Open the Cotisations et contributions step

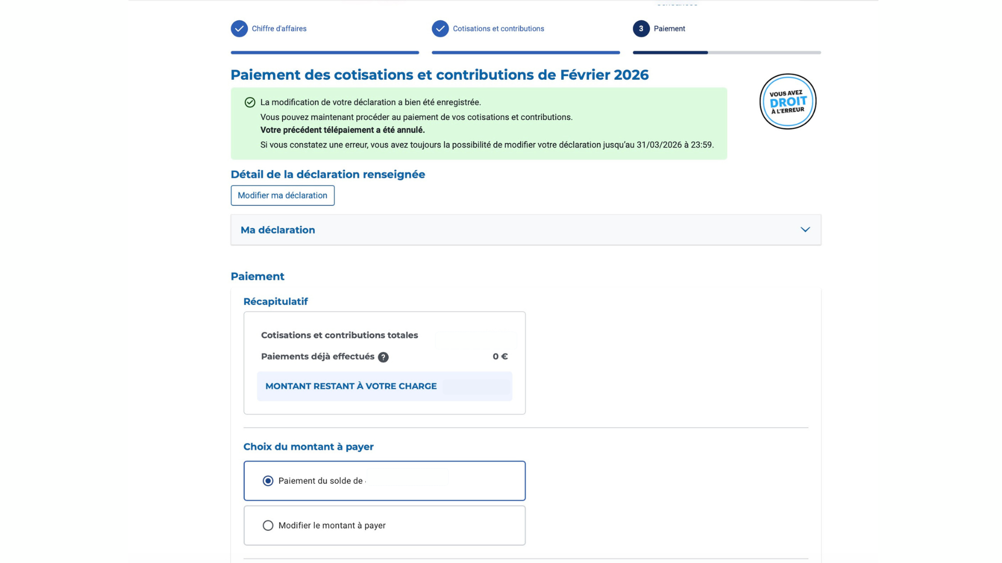(x=498, y=29)
